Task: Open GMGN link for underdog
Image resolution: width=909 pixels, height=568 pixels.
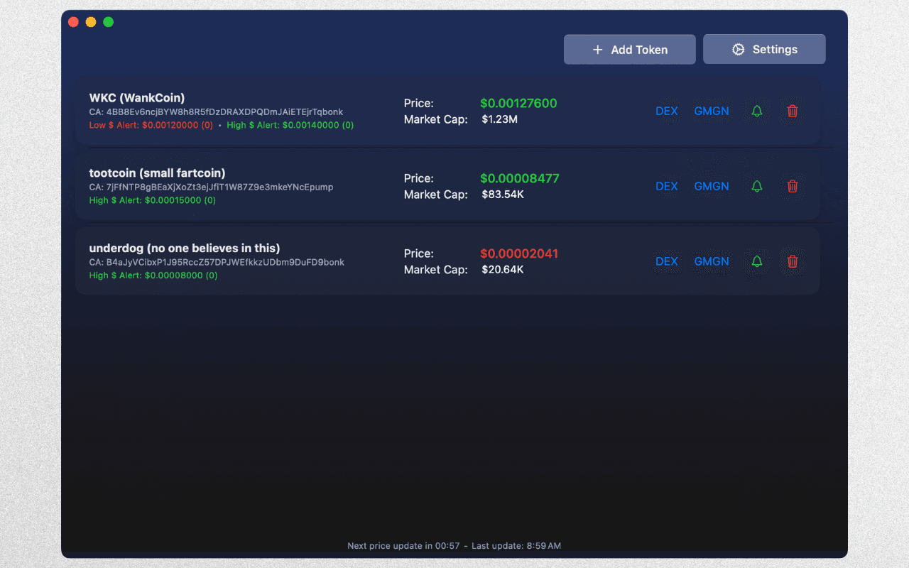Action: click(711, 261)
